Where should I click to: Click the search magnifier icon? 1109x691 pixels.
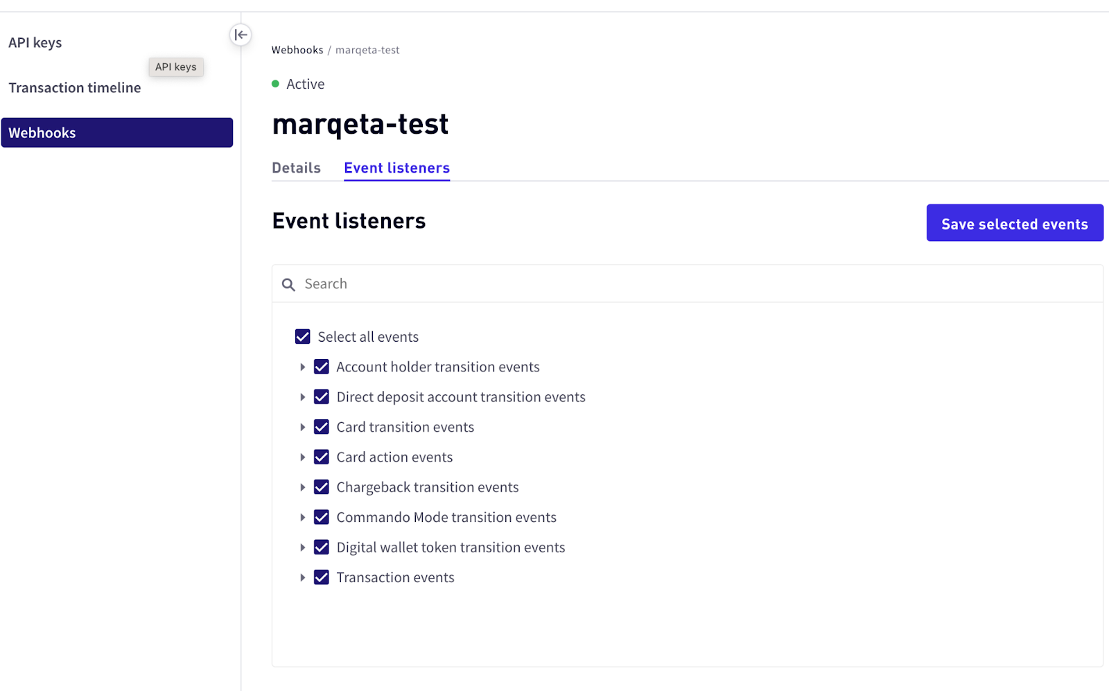[288, 285]
